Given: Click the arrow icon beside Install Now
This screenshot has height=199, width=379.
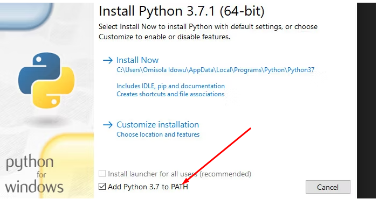Looking at the screenshot, I should (108, 60).
